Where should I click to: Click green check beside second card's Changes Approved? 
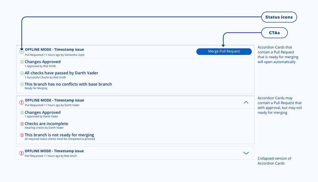pos(22,113)
